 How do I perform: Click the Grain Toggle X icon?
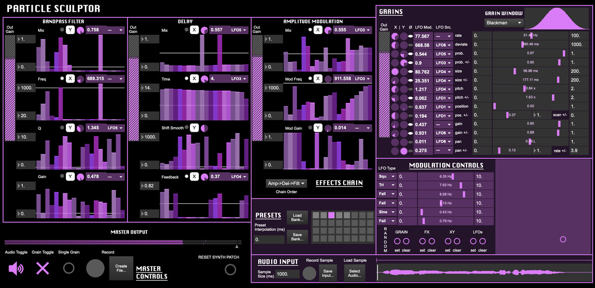tap(43, 269)
